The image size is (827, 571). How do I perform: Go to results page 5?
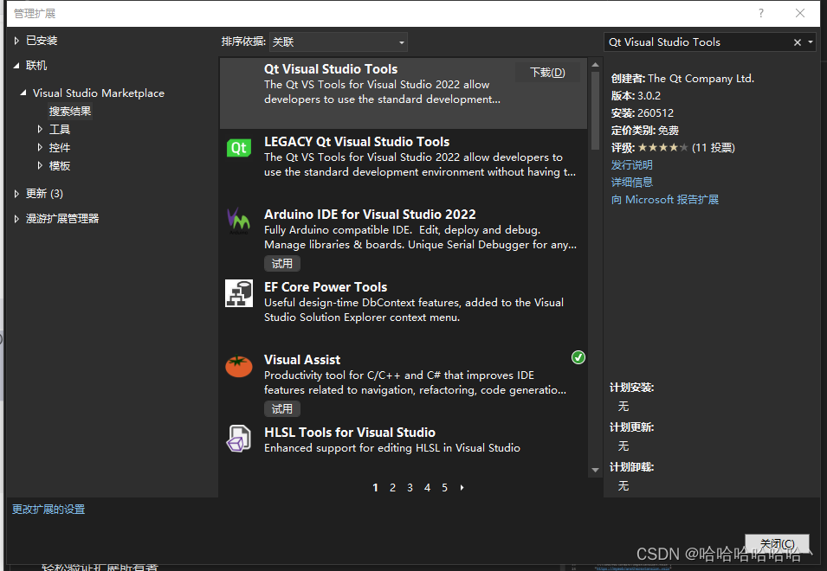pos(444,488)
